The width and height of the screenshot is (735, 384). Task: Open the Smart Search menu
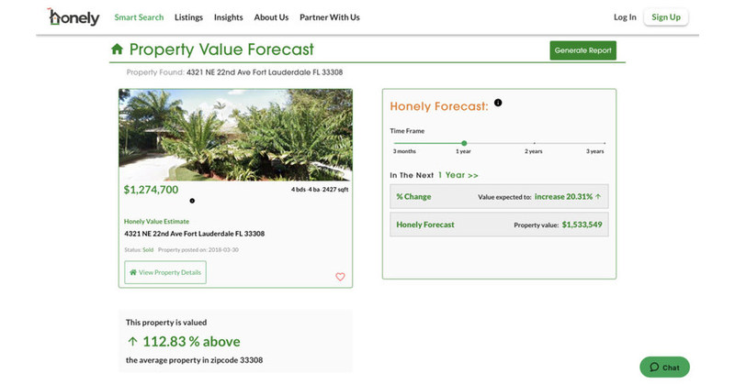139,17
